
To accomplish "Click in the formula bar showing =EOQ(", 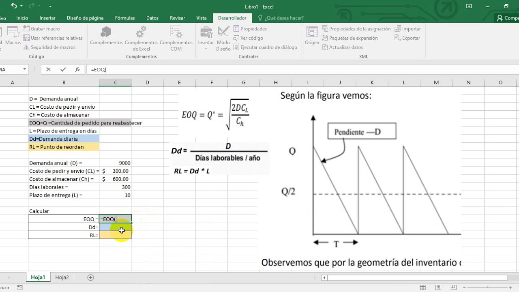I will coord(302,69).
